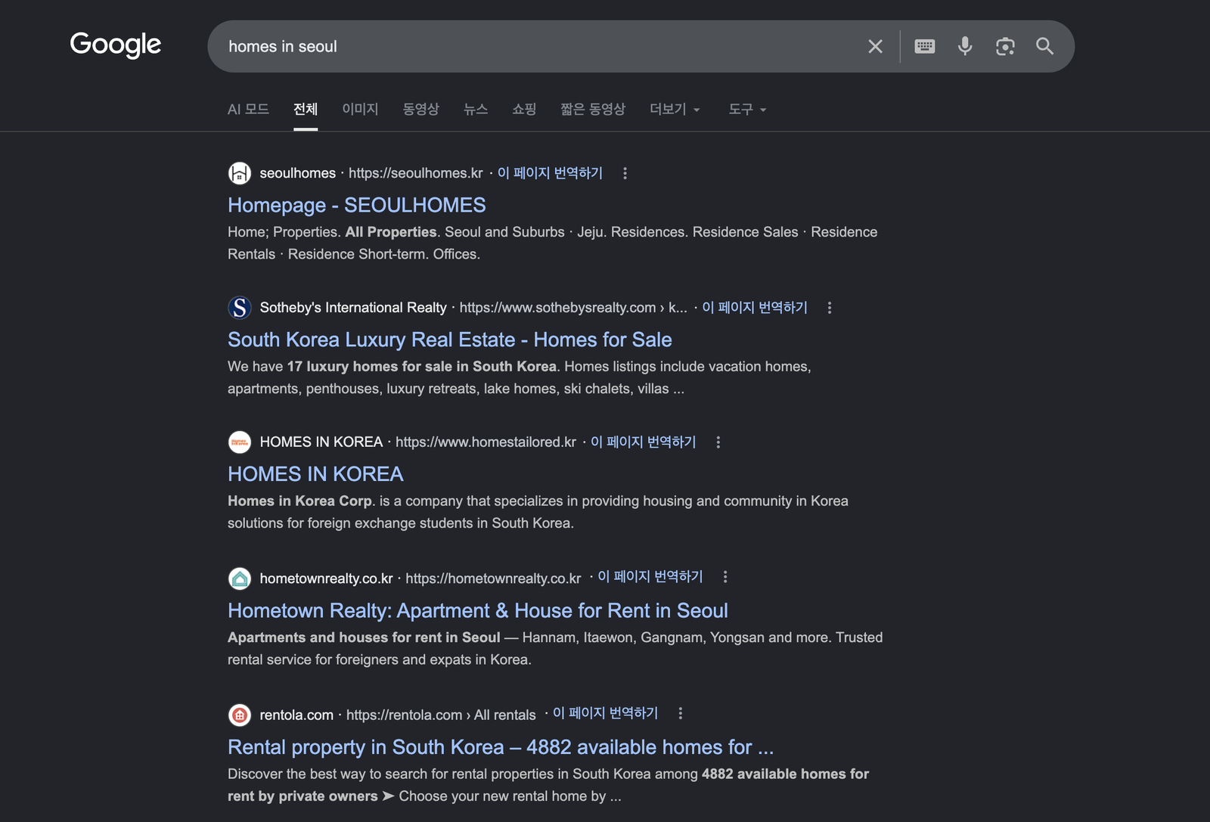Click the 'All Properties' snippet text
This screenshot has height=822, width=1210.
coord(391,232)
